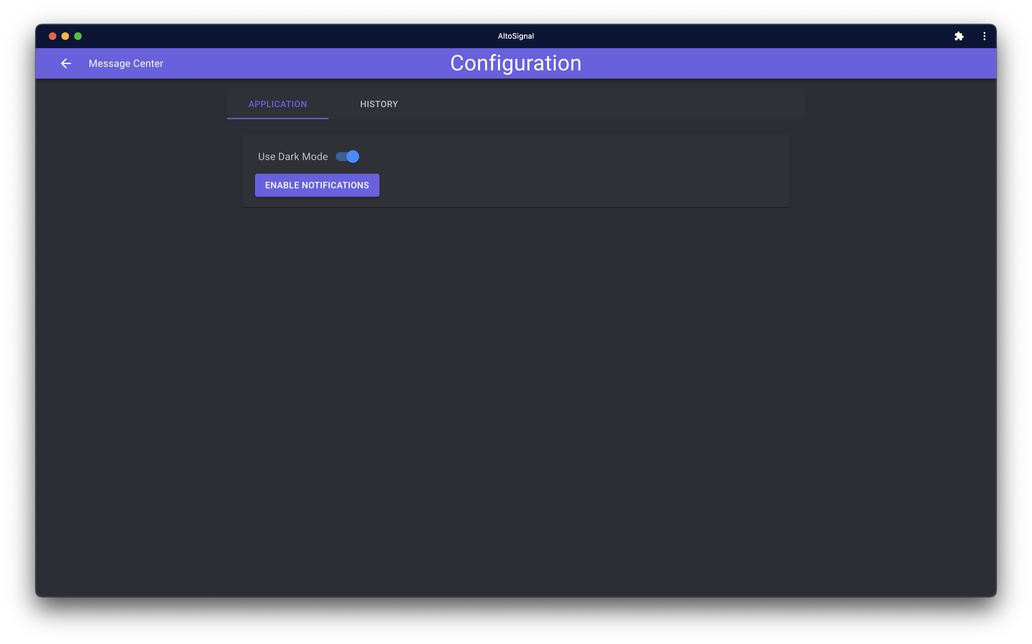
Task: Click the Configuration page heading
Action: pos(516,63)
